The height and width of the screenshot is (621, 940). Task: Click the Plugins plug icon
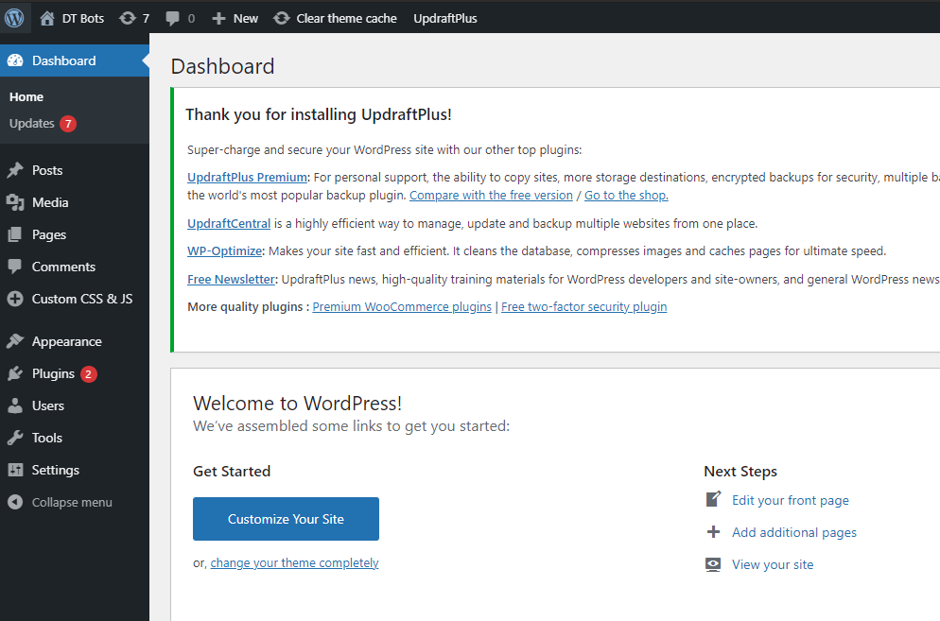coord(15,373)
